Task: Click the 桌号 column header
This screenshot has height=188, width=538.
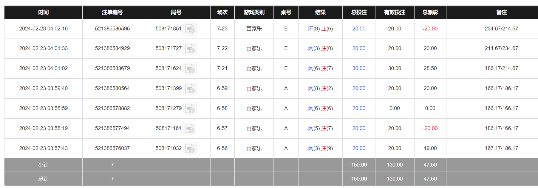Action: coord(286,12)
